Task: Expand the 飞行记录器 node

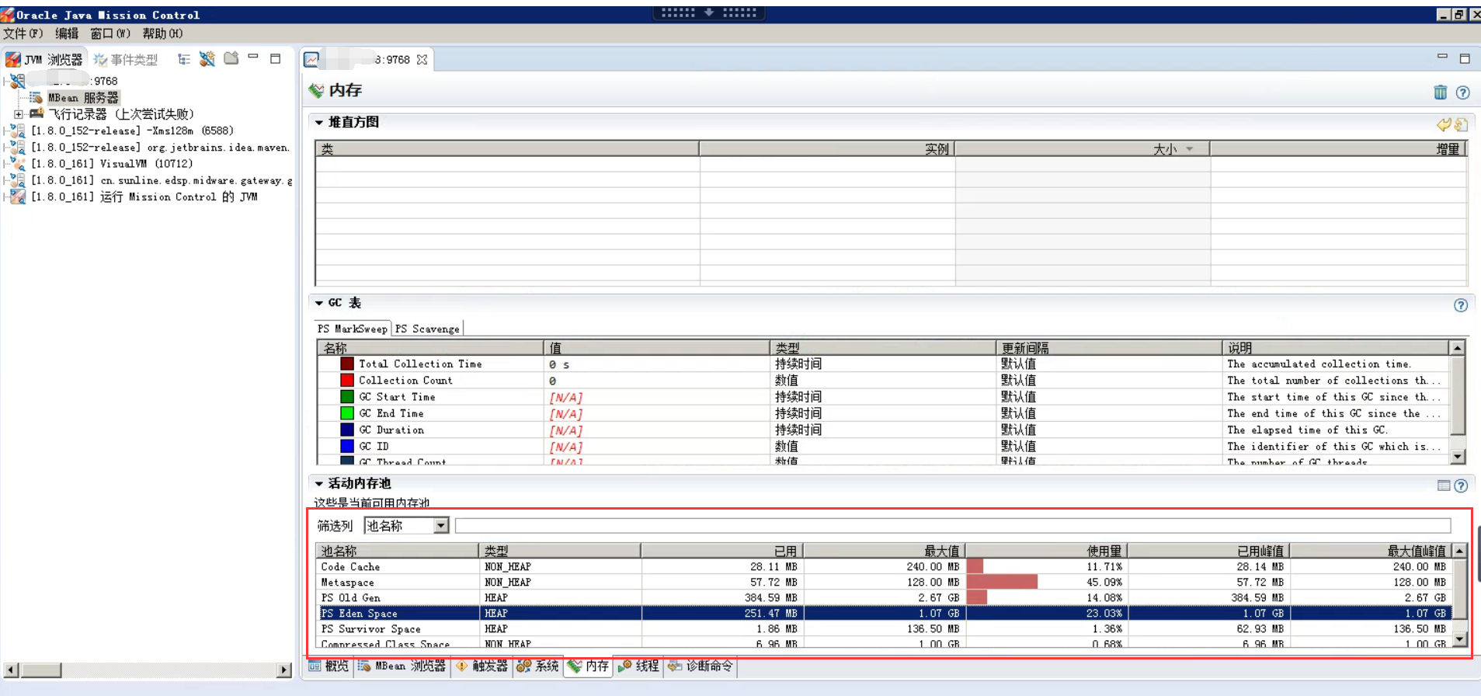Action: (x=19, y=114)
